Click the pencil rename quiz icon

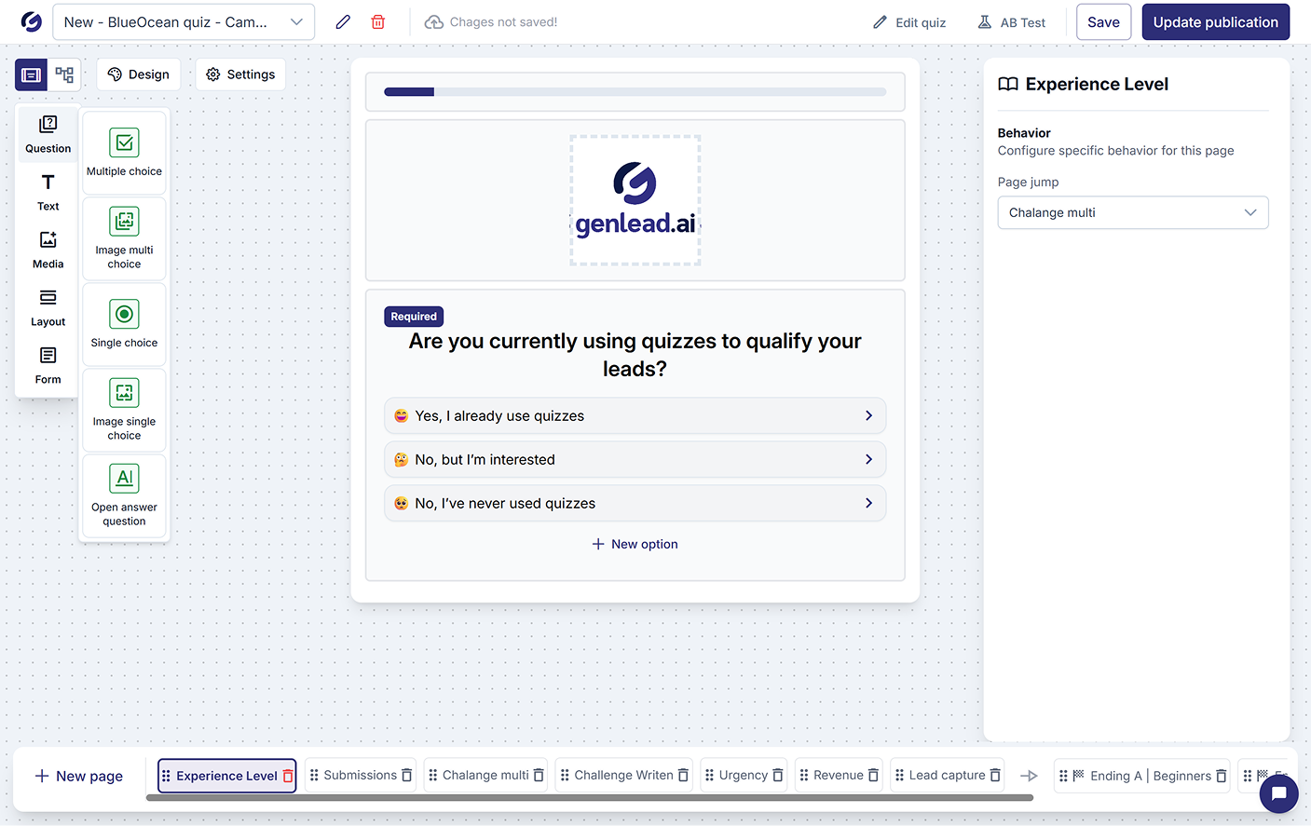tap(343, 22)
